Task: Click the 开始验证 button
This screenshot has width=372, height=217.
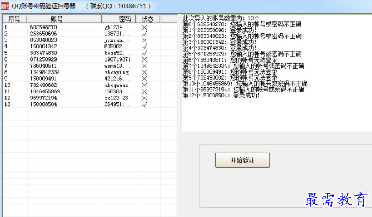Action: pyautogui.click(x=242, y=160)
